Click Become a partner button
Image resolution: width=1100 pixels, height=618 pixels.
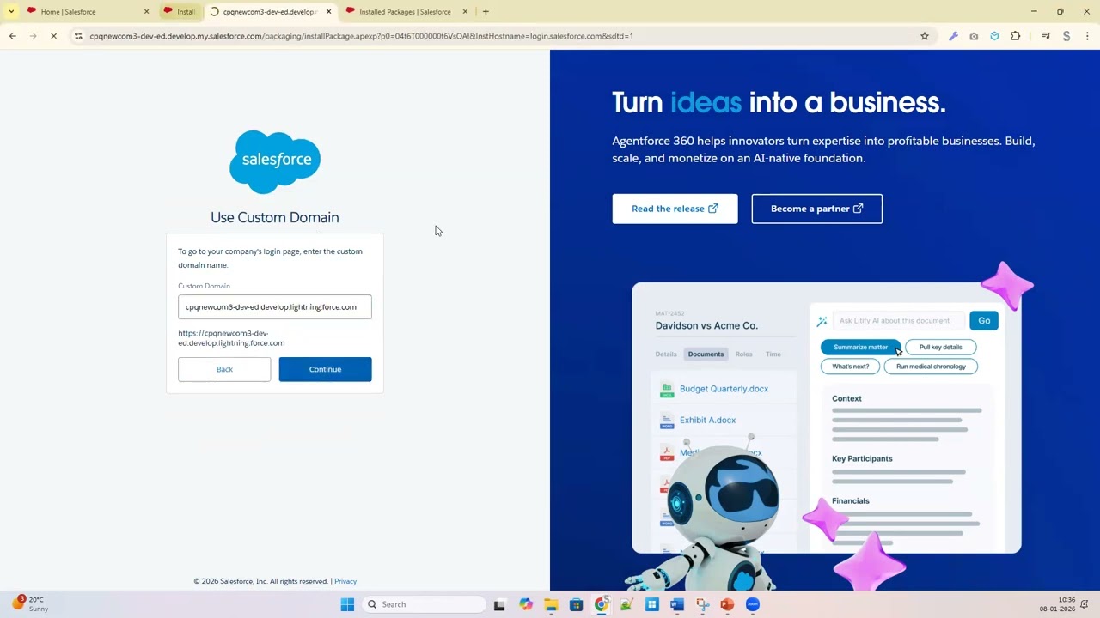816,209
